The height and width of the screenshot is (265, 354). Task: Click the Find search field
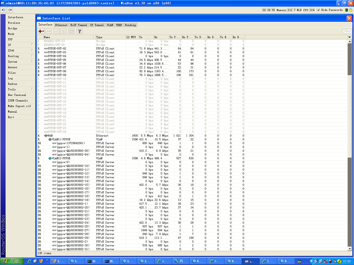(347, 31)
